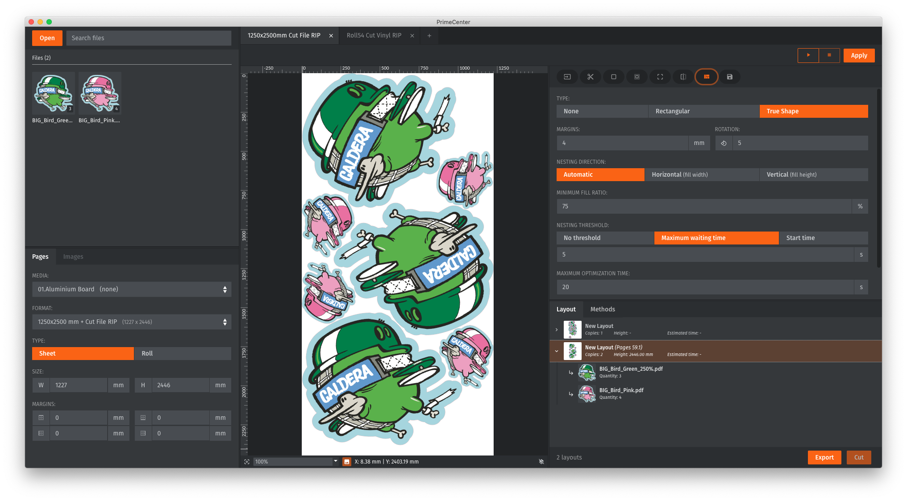907x501 pixels.
Task: Click the fit-to-frame corners icon
Action: [660, 77]
